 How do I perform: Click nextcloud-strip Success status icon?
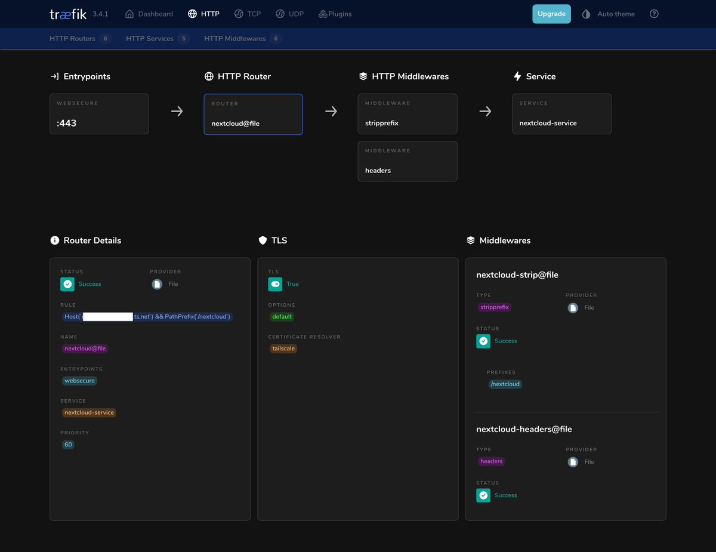[483, 341]
